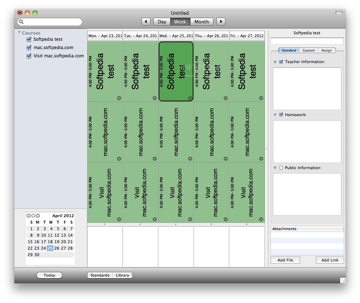Click the right panel splitter handle dot
Screen dimensions: 360x303
pyautogui.click(x=267, y=149)
